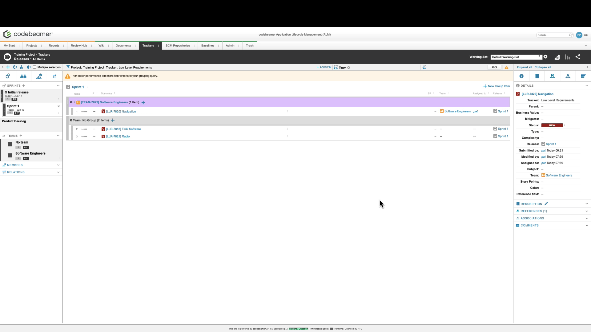The height and width of the screenshot is (332, 591).
Task: Click the GO button
Action: (494, 67)
